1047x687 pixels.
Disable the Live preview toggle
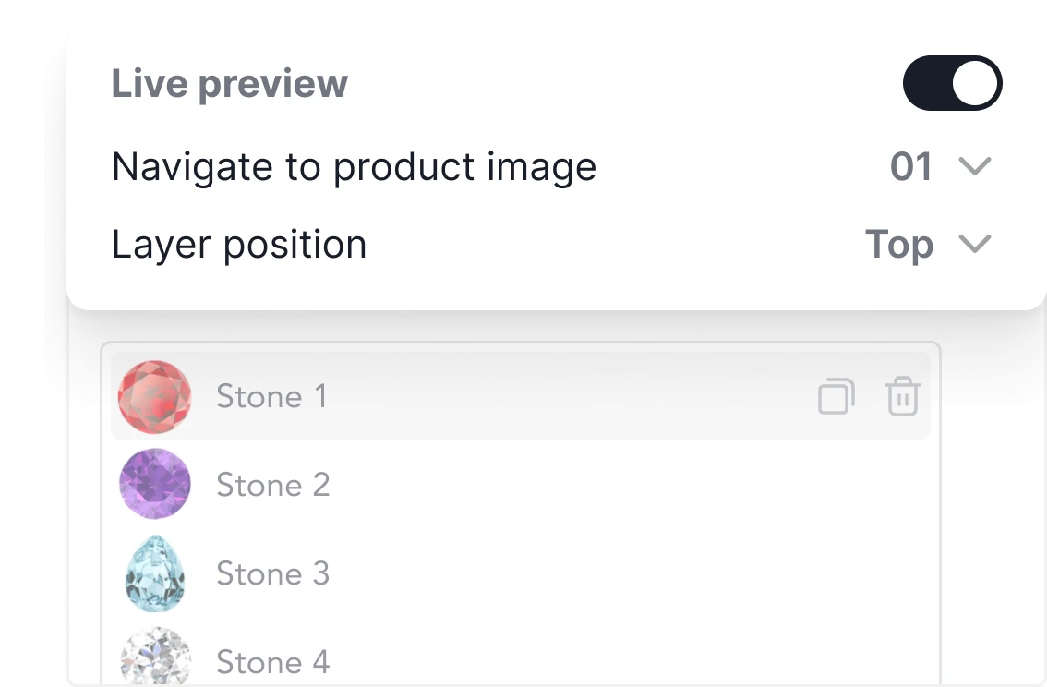(953, 83)
